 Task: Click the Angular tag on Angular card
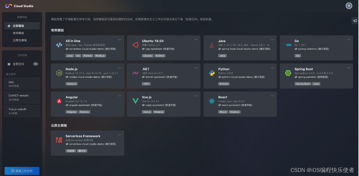tap(72, 112)
